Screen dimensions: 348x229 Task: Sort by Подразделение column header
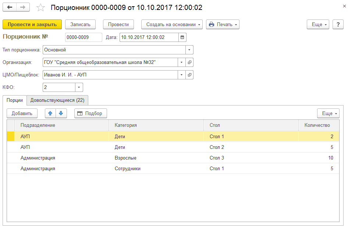pyautogui.click(x=62, y=125)
